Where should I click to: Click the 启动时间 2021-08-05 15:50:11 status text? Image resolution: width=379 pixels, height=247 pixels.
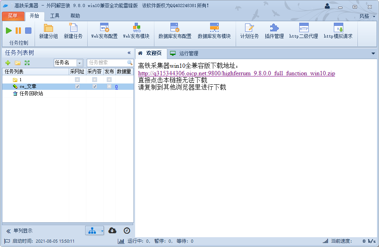pos(43,241)
